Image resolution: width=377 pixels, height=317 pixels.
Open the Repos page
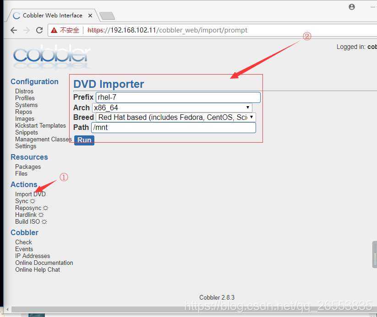coord(23,112)
